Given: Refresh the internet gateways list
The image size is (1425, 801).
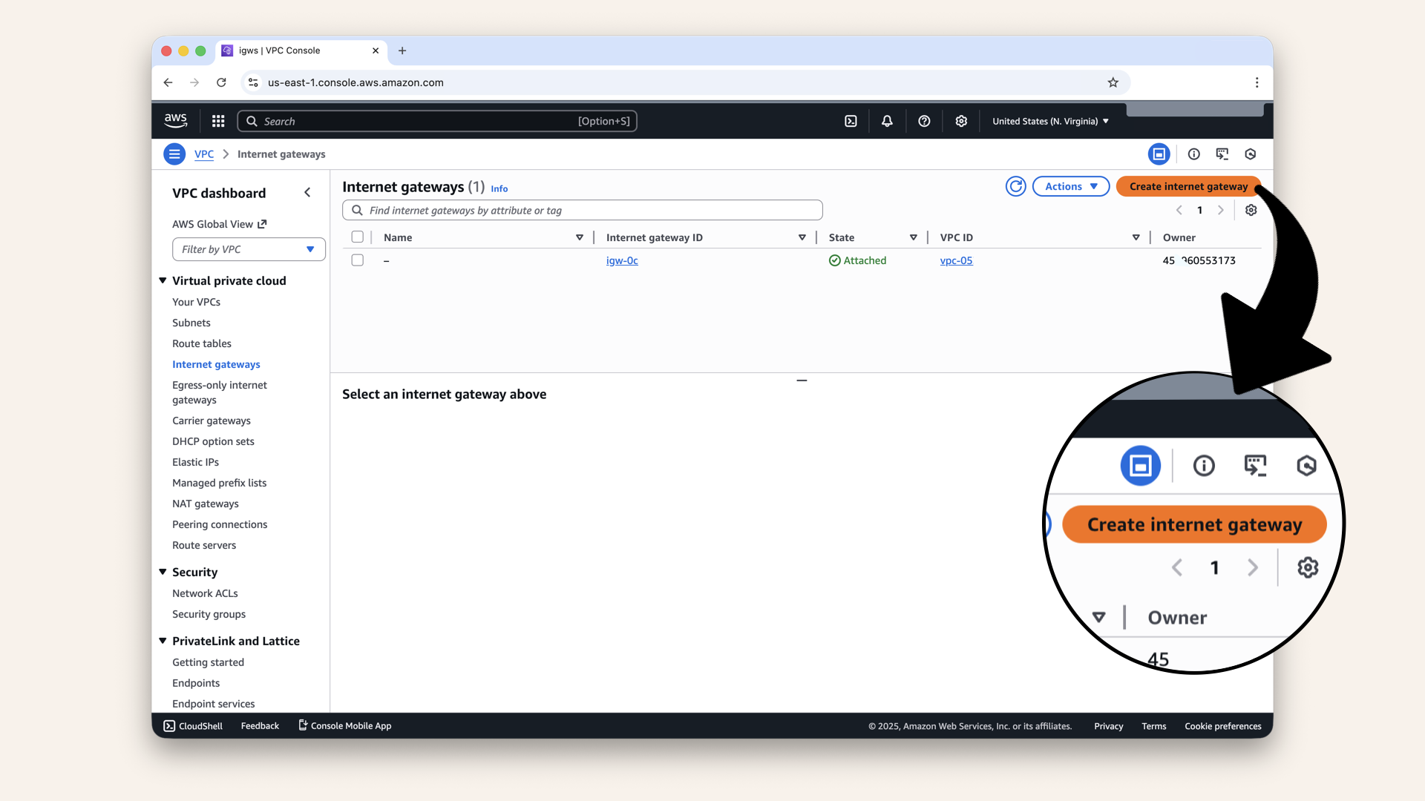Looking at the screenshot, I should point(1015,186).
